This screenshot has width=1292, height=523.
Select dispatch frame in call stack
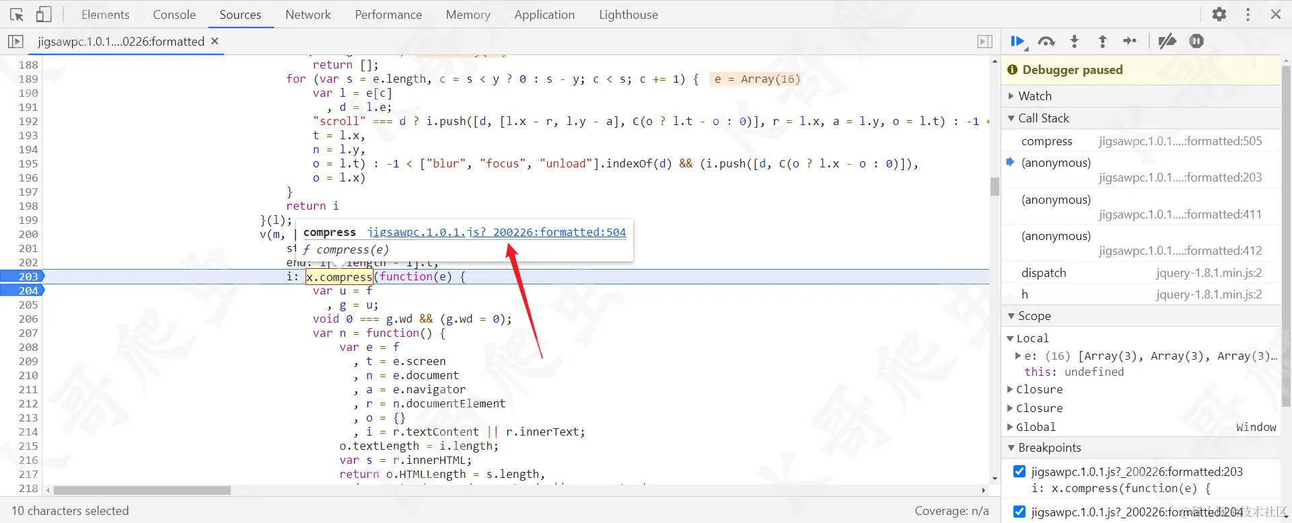[x=1141, y=273]
